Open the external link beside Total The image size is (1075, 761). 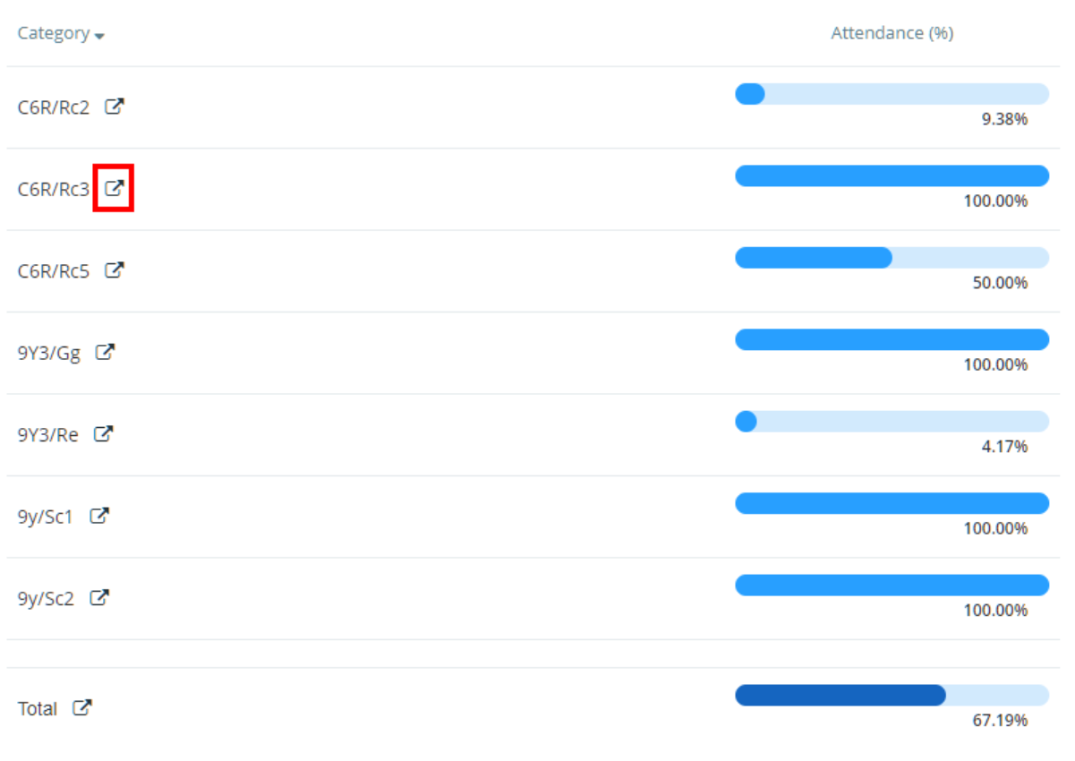[x=82, y=706]
